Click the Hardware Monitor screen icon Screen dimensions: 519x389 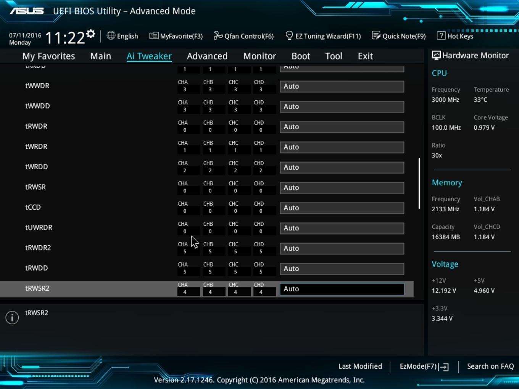click(436, 55)
